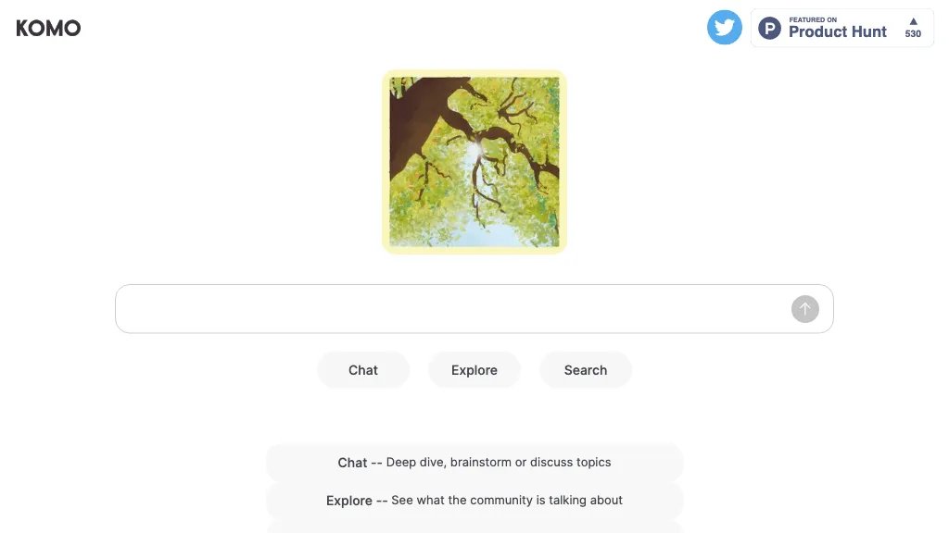This screenshot has height=533, width=949.
Task: Switch to Explore mode
Action: (474, 370)
